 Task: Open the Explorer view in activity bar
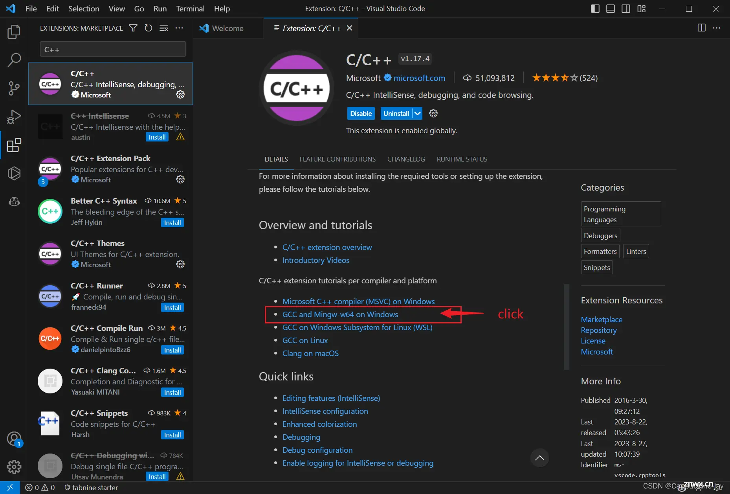pos(14,32)
